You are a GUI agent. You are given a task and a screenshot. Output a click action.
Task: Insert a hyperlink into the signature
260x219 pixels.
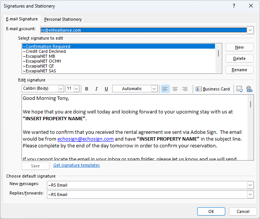click(249, 89)
